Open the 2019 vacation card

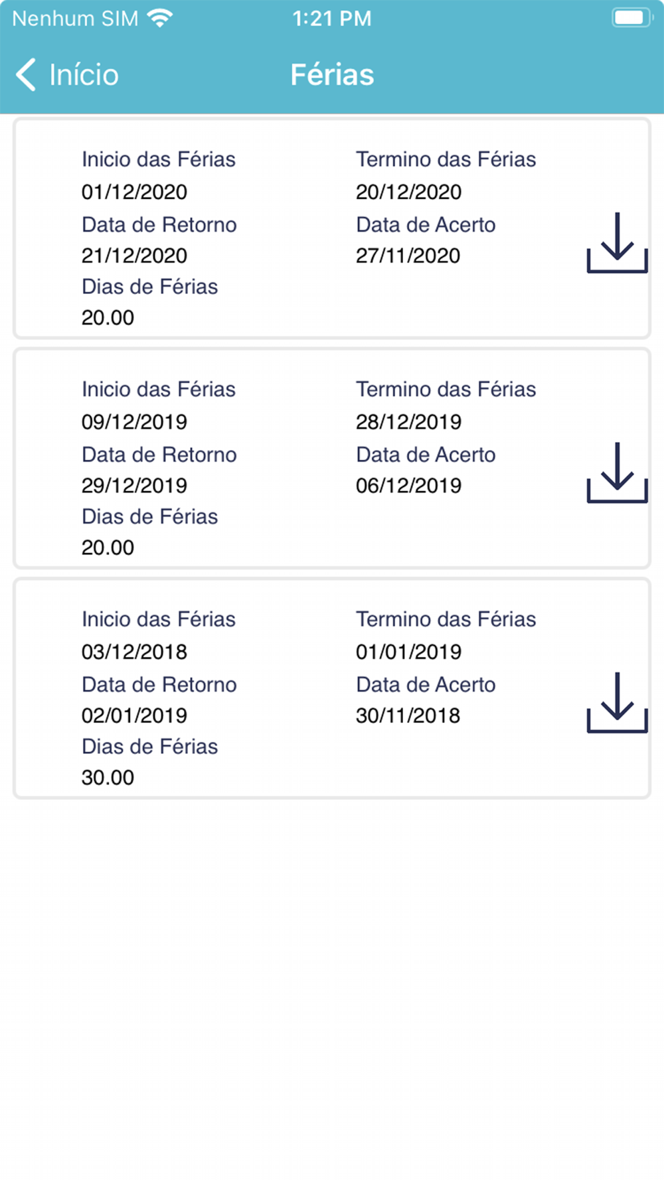pos(332,459)
